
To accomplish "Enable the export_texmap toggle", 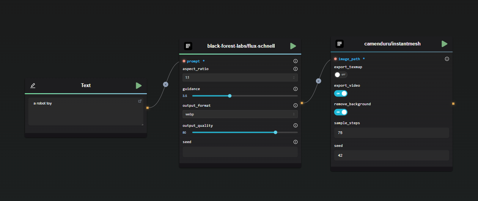I will [341, 75].
